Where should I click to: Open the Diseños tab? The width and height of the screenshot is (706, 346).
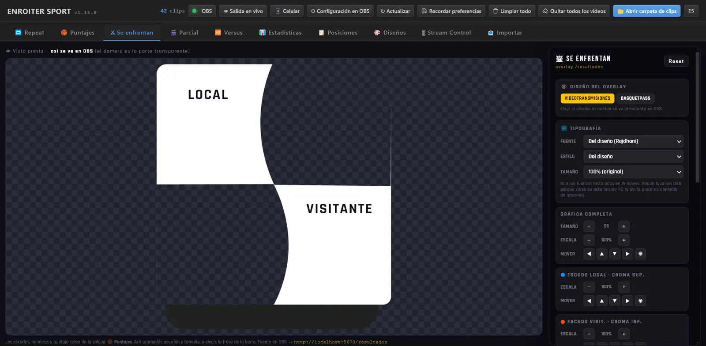(x=390, y=33)
